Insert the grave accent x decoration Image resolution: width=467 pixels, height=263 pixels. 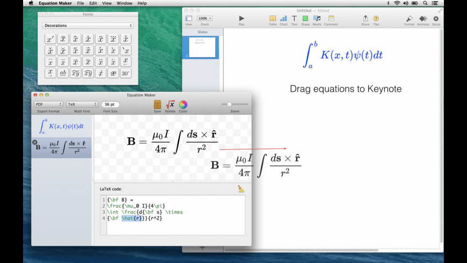tap(113, 50)
